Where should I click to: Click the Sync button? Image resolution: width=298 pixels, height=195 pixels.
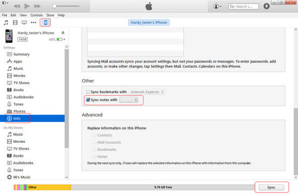[271, 188]
